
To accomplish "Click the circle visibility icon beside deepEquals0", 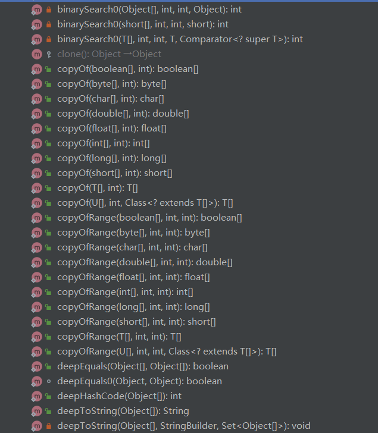I will coord(49,381).
